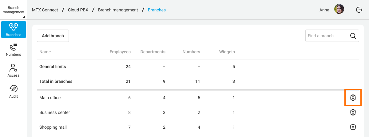Select the Main office row name
The width and height of the screenshot is (369, 137).
[50, 98]
